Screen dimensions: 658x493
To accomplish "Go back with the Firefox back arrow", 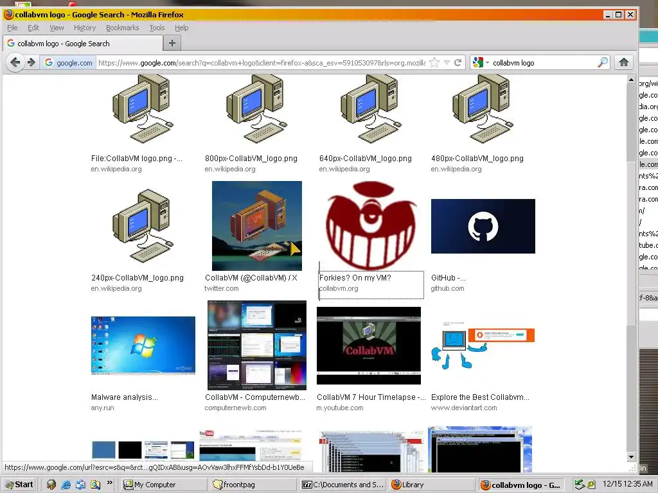I will pyautogui.click(x=15, y=63).
